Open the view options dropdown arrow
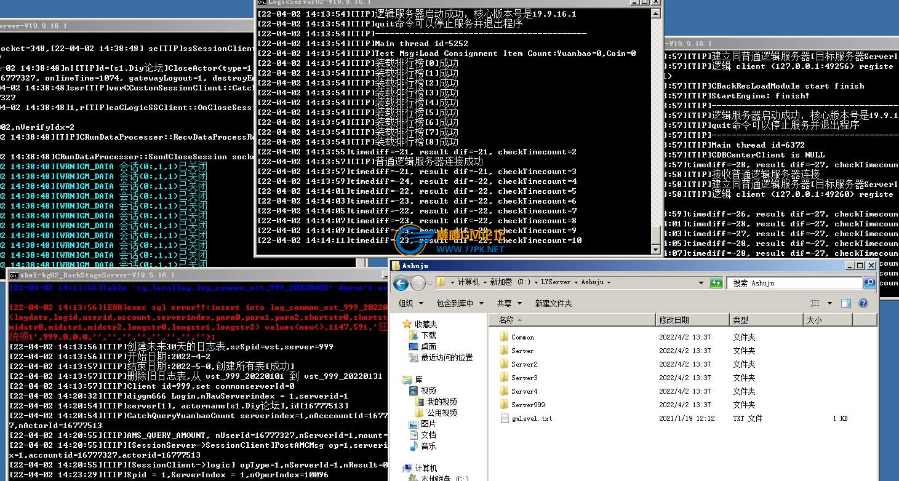This screenshot has width=899, height=481. tap(830, 303)
